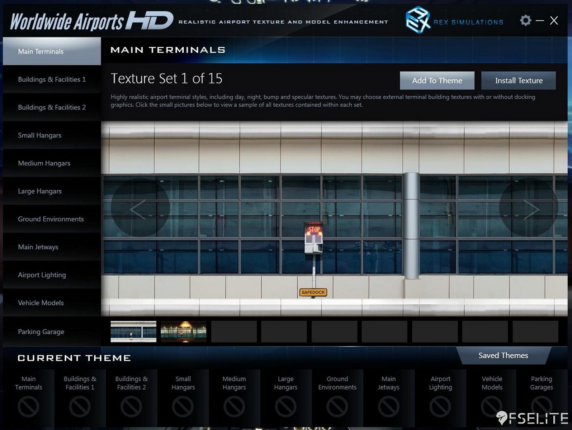Select Ground Environments in the sidebar
Viewport: 572px width, 430px height.
tap(51, 219)
